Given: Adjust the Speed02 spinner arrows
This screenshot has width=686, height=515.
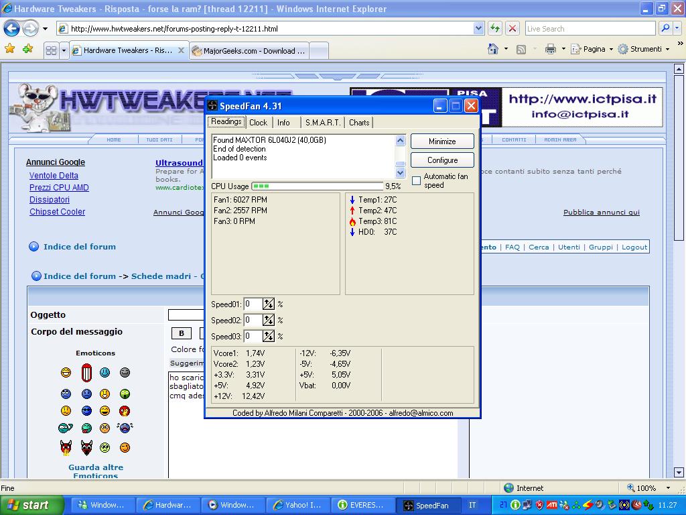Looking at the screenshot, I should pos(268,320).
